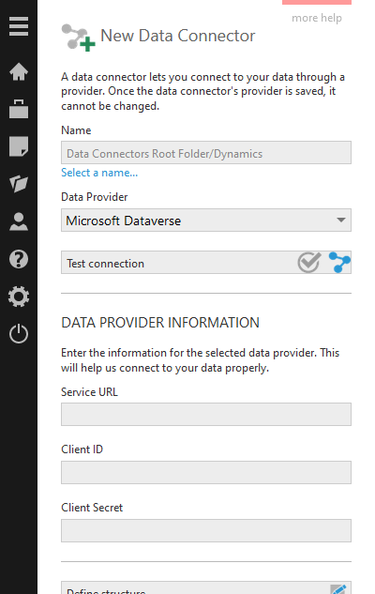Click the Define structure button
Screen dimensions: 375x594
click(x=206, y=587)
